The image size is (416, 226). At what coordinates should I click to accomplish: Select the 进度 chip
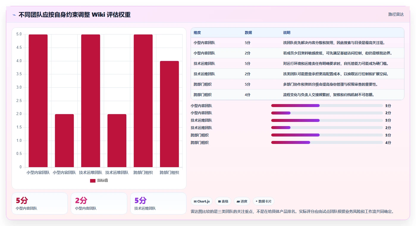242,201
